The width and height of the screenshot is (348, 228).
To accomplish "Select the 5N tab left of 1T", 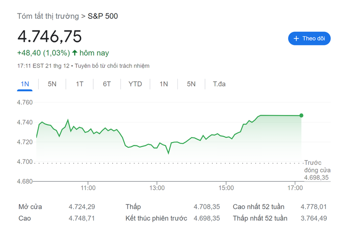I will (x=52, y=84).
